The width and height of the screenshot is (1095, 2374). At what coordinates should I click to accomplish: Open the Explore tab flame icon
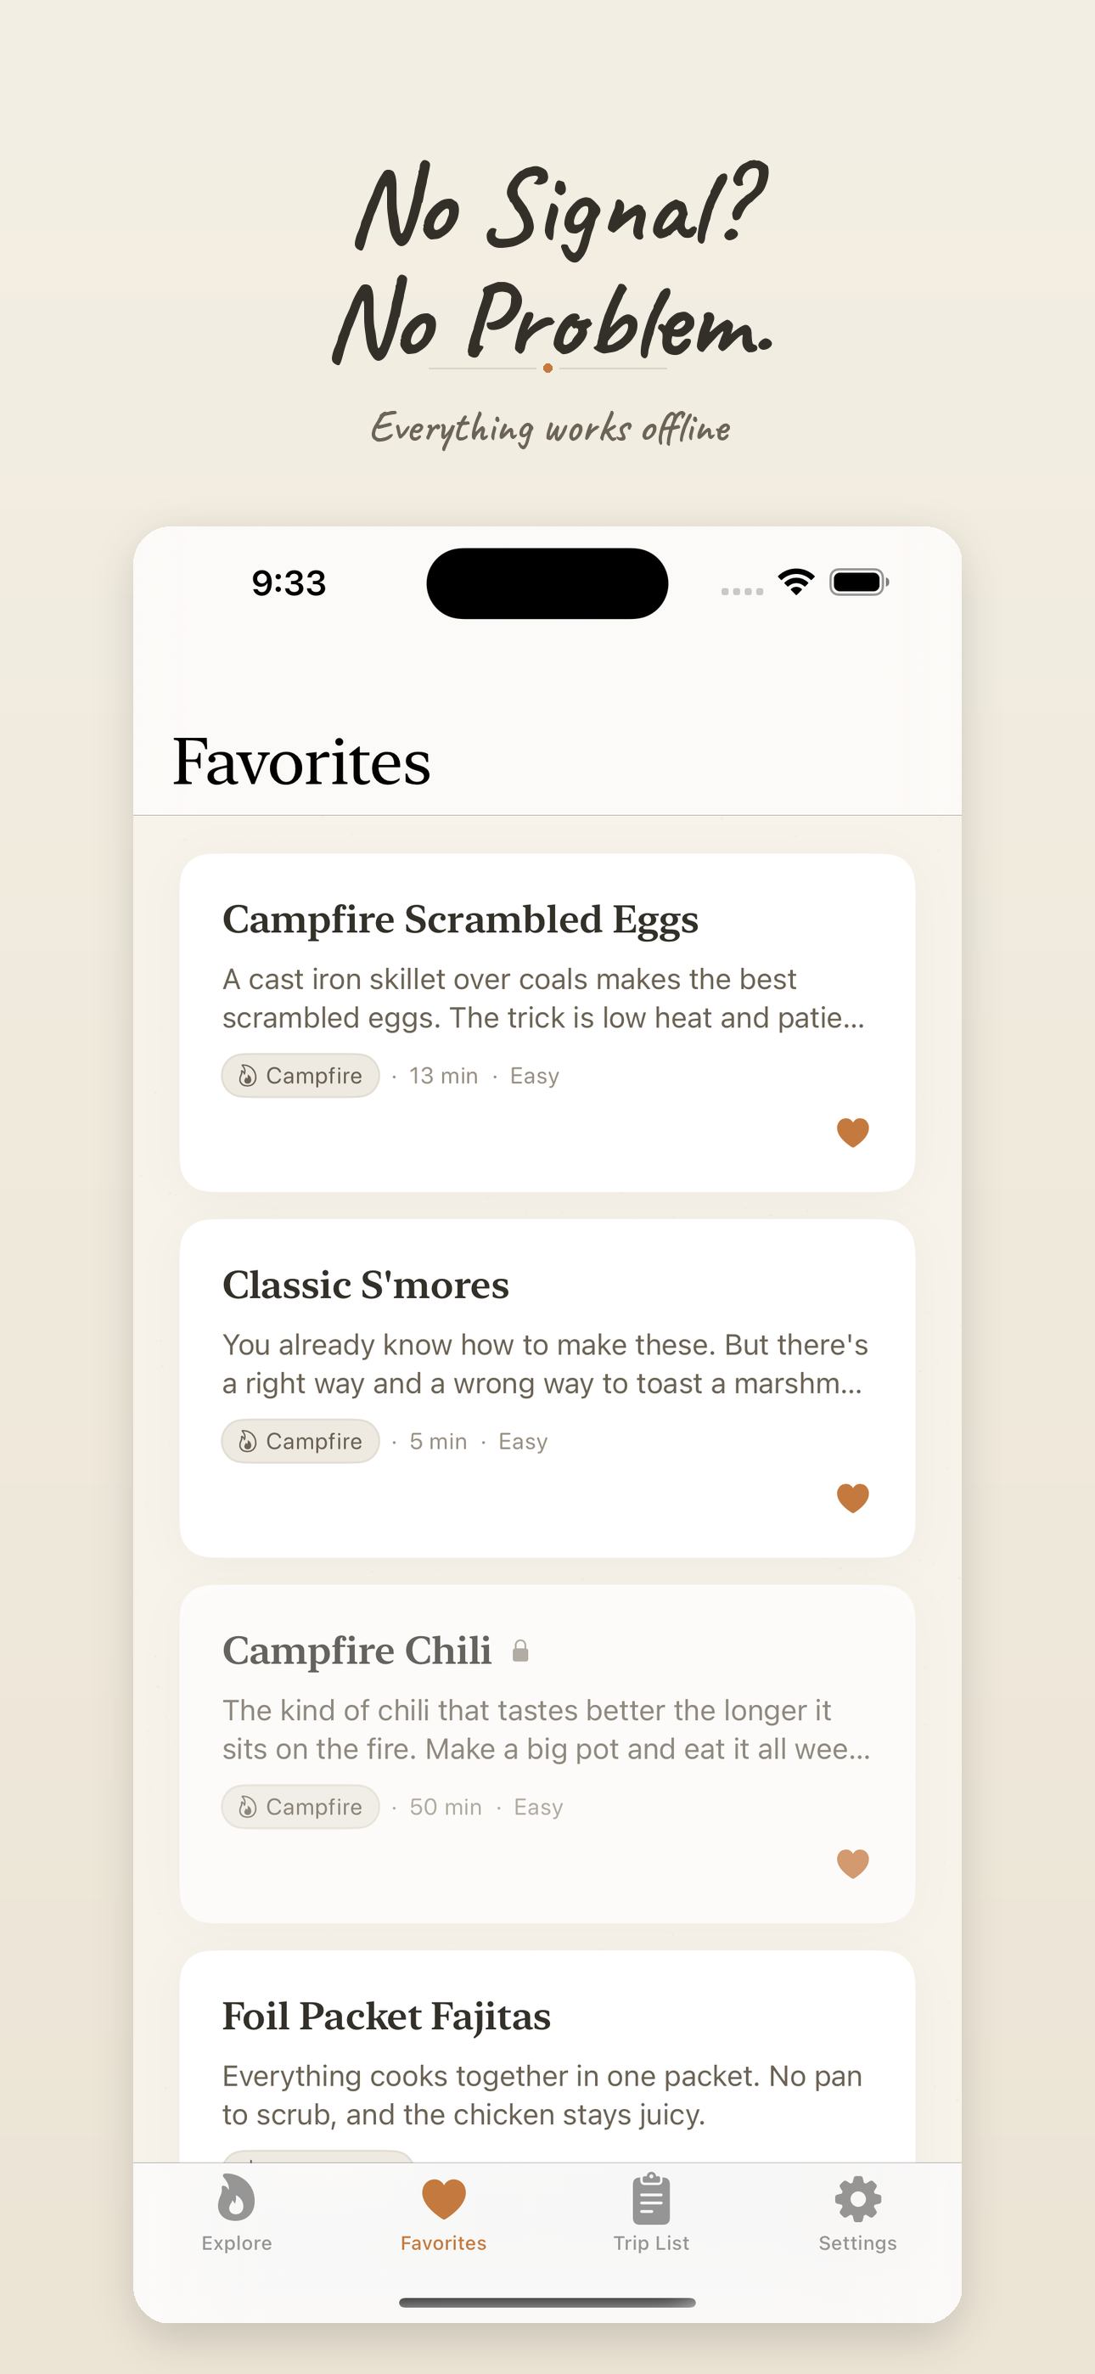coord(236,2198)
